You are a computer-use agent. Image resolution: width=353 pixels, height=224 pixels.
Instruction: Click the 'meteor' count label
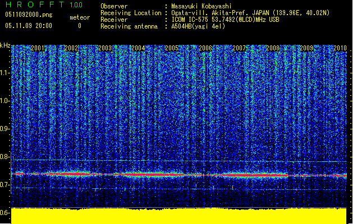[80, 17]
